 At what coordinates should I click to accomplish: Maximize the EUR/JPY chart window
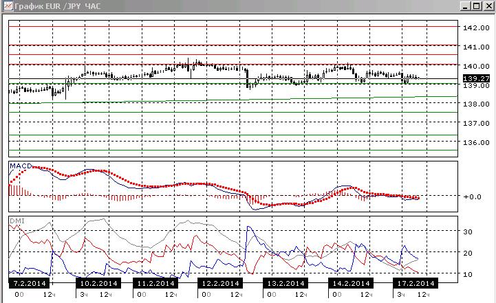coord(477,6)
